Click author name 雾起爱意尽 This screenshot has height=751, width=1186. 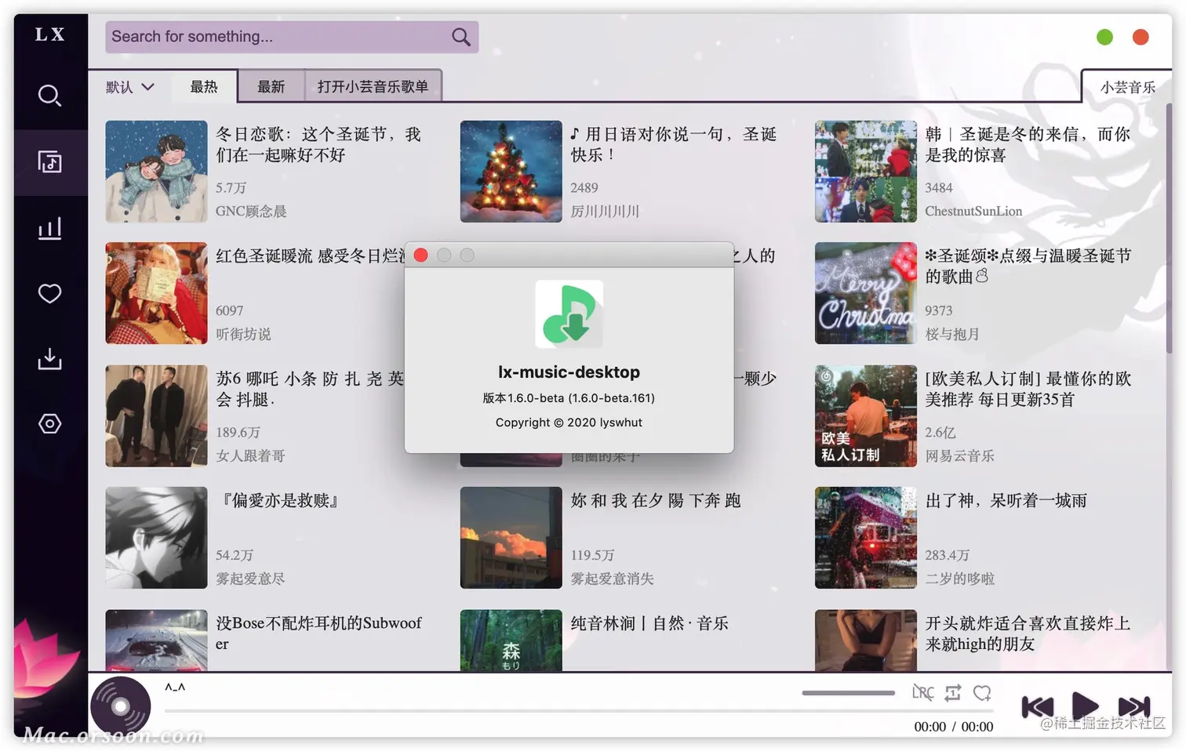tap(250, 579)
